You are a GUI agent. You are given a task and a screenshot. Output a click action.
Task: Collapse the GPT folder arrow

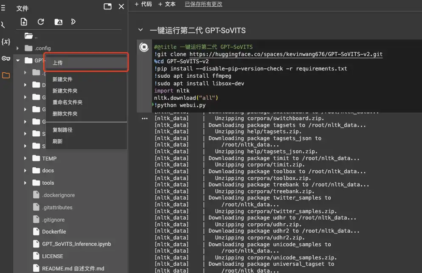point(18,61)
